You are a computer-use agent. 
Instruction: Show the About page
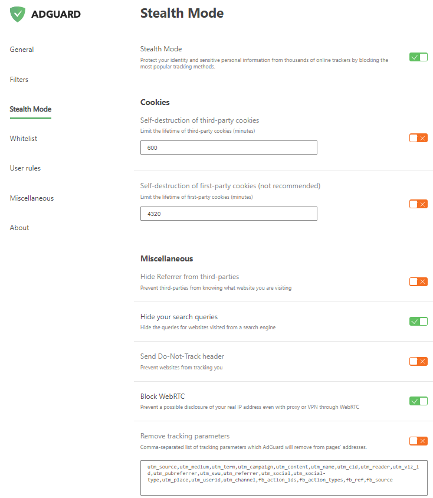click(19, 228)
